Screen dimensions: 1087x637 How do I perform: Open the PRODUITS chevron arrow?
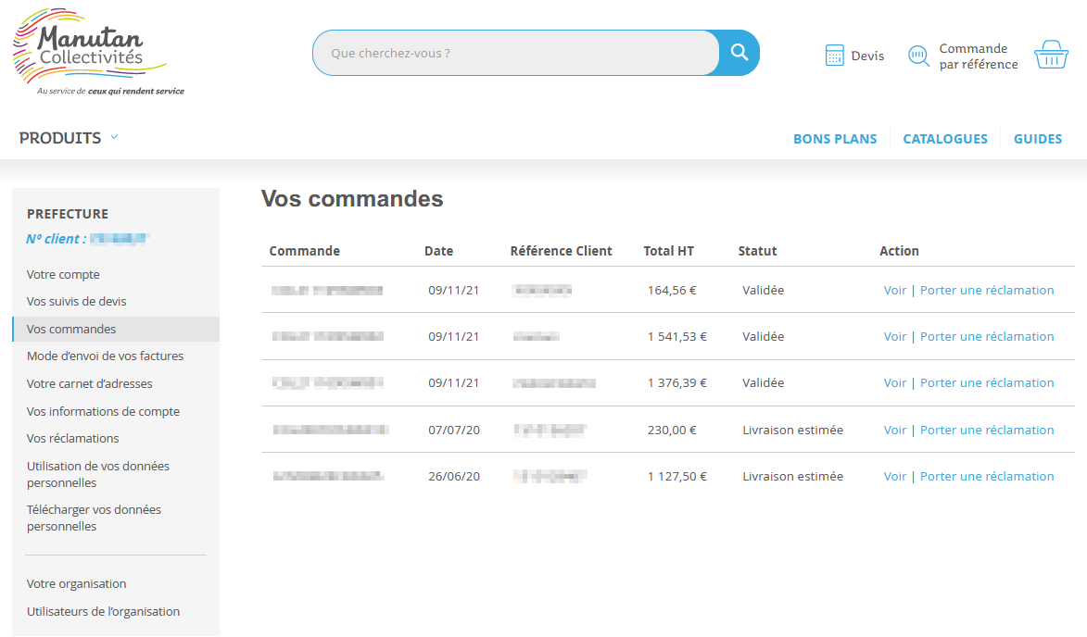pos(114,136)
